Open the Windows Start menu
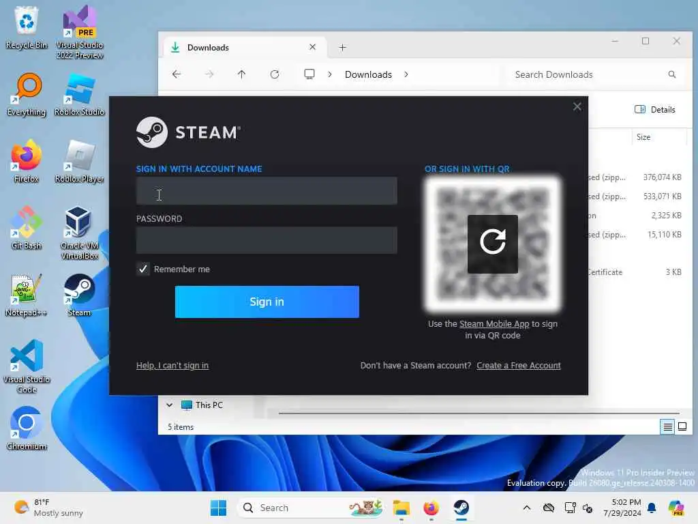698x524 pixels. (218, 508)
